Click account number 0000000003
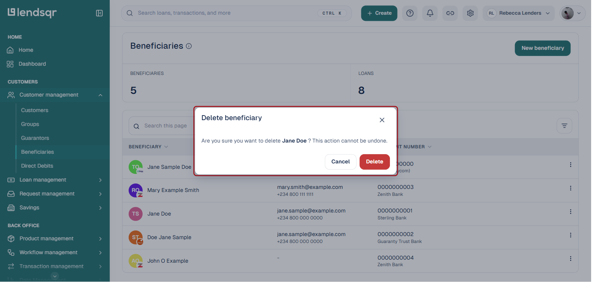Image resolution: width=595 pixels, height=282 pixels. (x=395, y=187)
